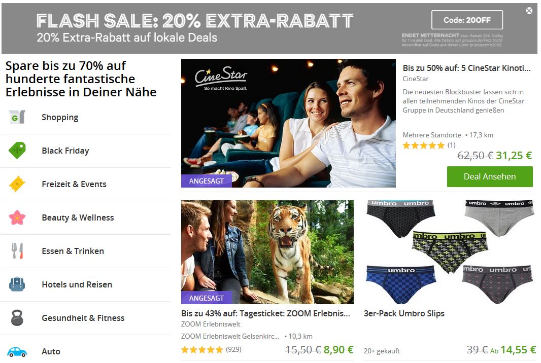Click the pink flower Beauty & Wellness icon
Viewport: 541px width, 363px height.
(x=17, y=217)
